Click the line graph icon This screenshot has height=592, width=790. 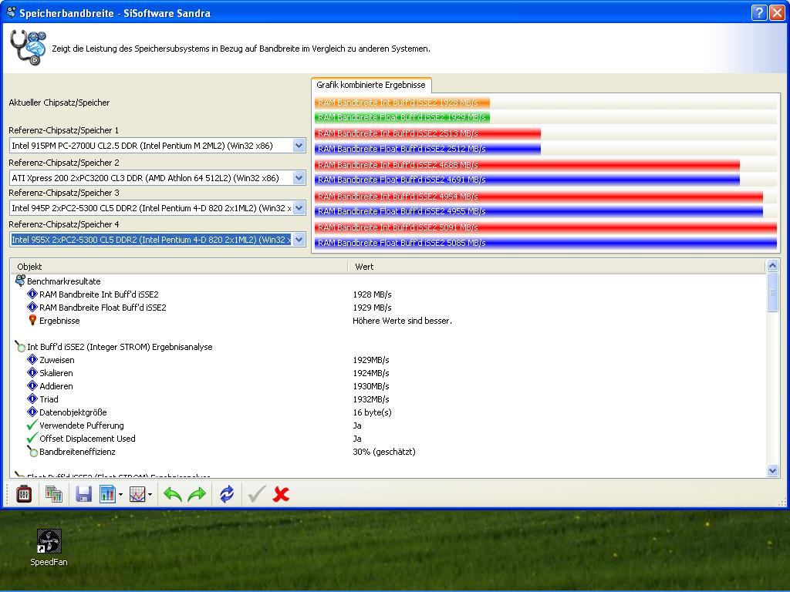tap(137, 494)
